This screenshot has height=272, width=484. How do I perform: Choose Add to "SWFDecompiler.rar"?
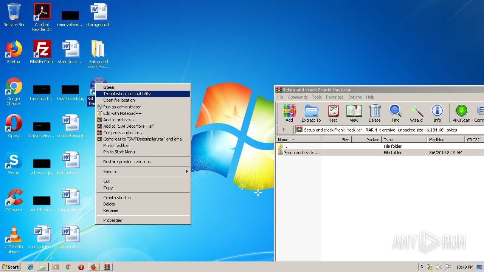pos(143,126)
